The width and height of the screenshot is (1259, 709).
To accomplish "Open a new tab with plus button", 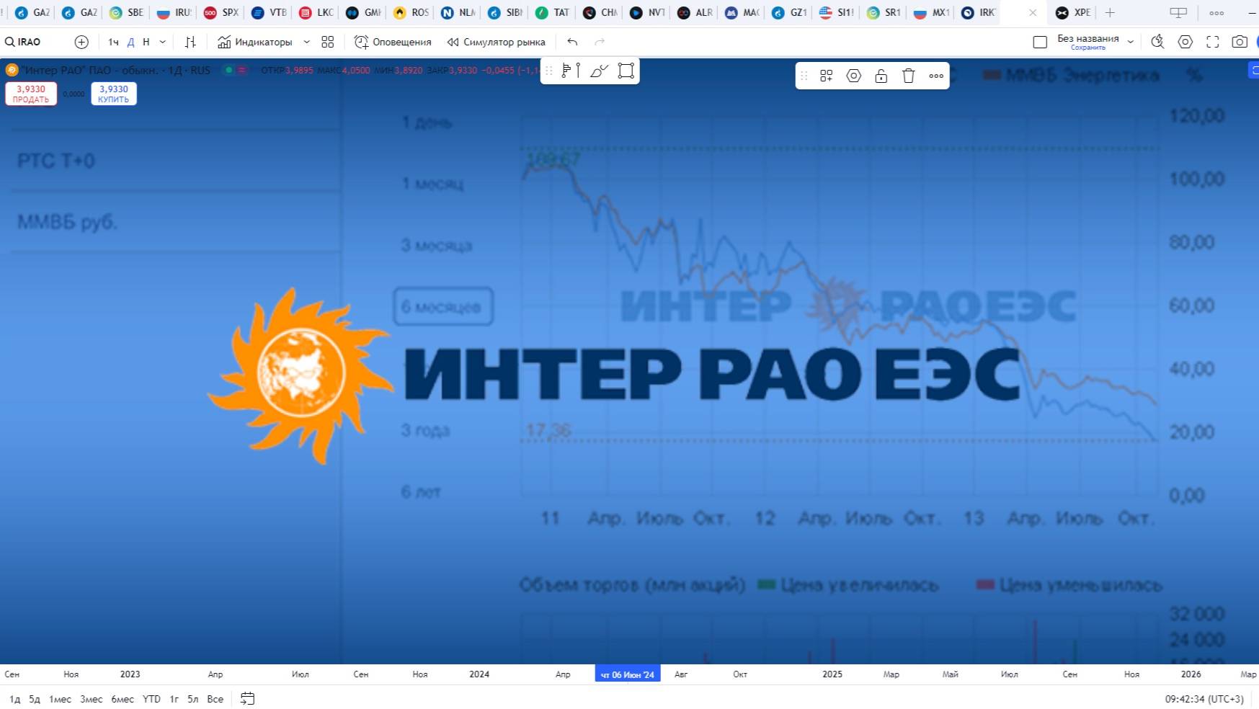I will (x=1110, y=12).
